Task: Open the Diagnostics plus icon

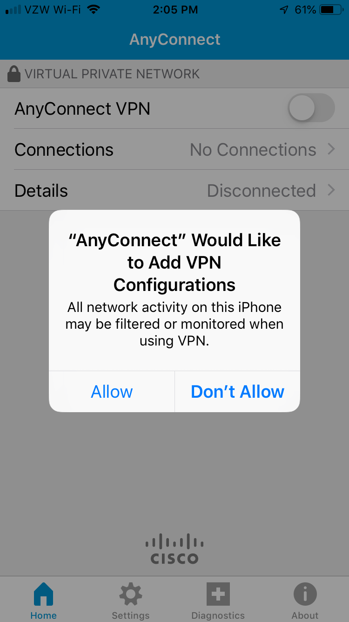Action: [x=218, y=594]
